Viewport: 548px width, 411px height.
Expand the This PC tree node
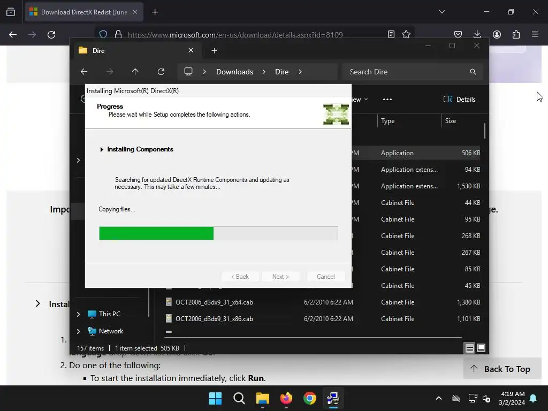pos(78,314)
